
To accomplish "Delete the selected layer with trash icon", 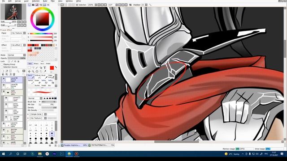I will point(14,74).
